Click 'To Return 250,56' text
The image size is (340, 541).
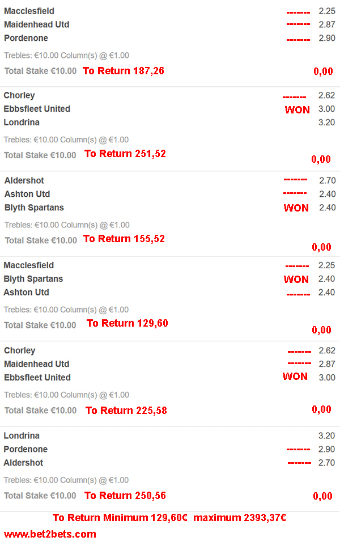coord(125,496)
